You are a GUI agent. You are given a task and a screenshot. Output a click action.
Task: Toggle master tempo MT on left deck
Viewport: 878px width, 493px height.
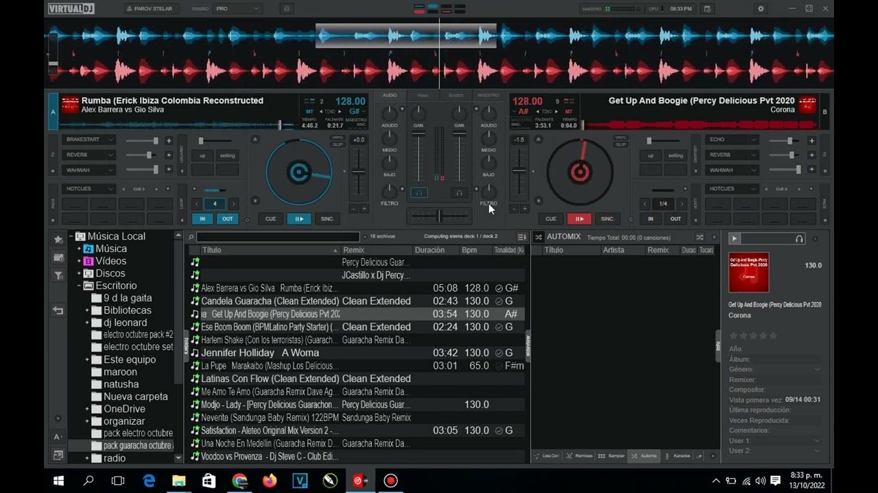click(x=309, y=111)
